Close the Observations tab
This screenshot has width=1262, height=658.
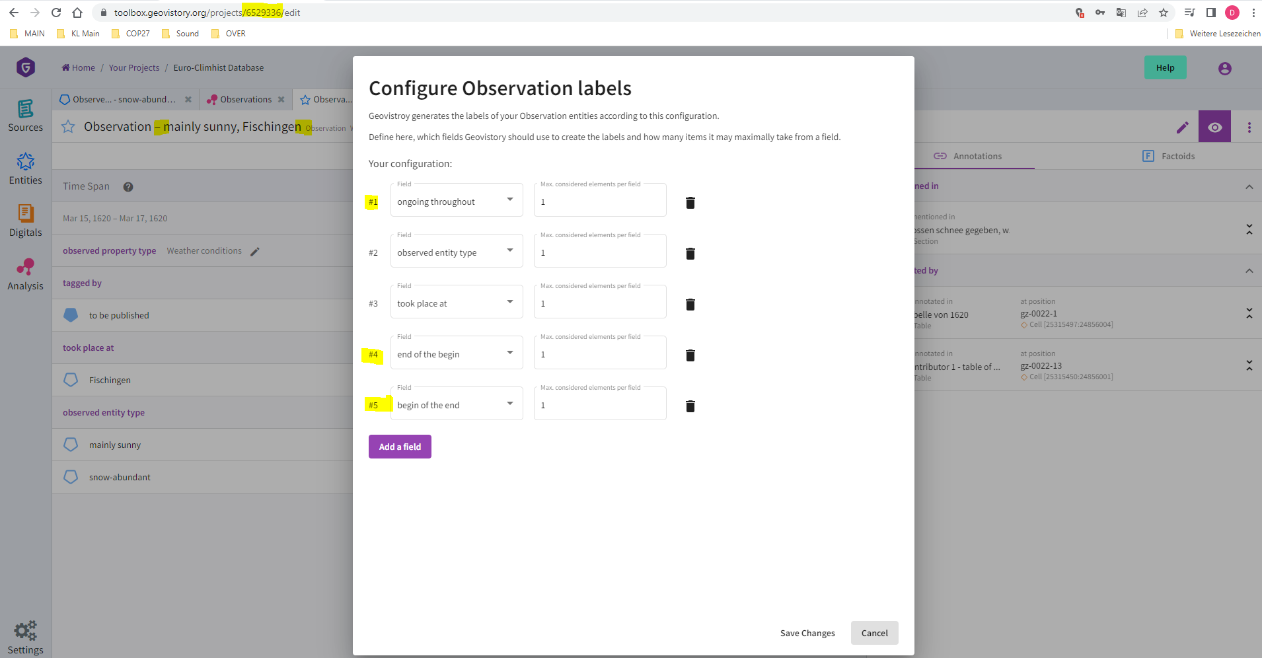tap(281, 100)
